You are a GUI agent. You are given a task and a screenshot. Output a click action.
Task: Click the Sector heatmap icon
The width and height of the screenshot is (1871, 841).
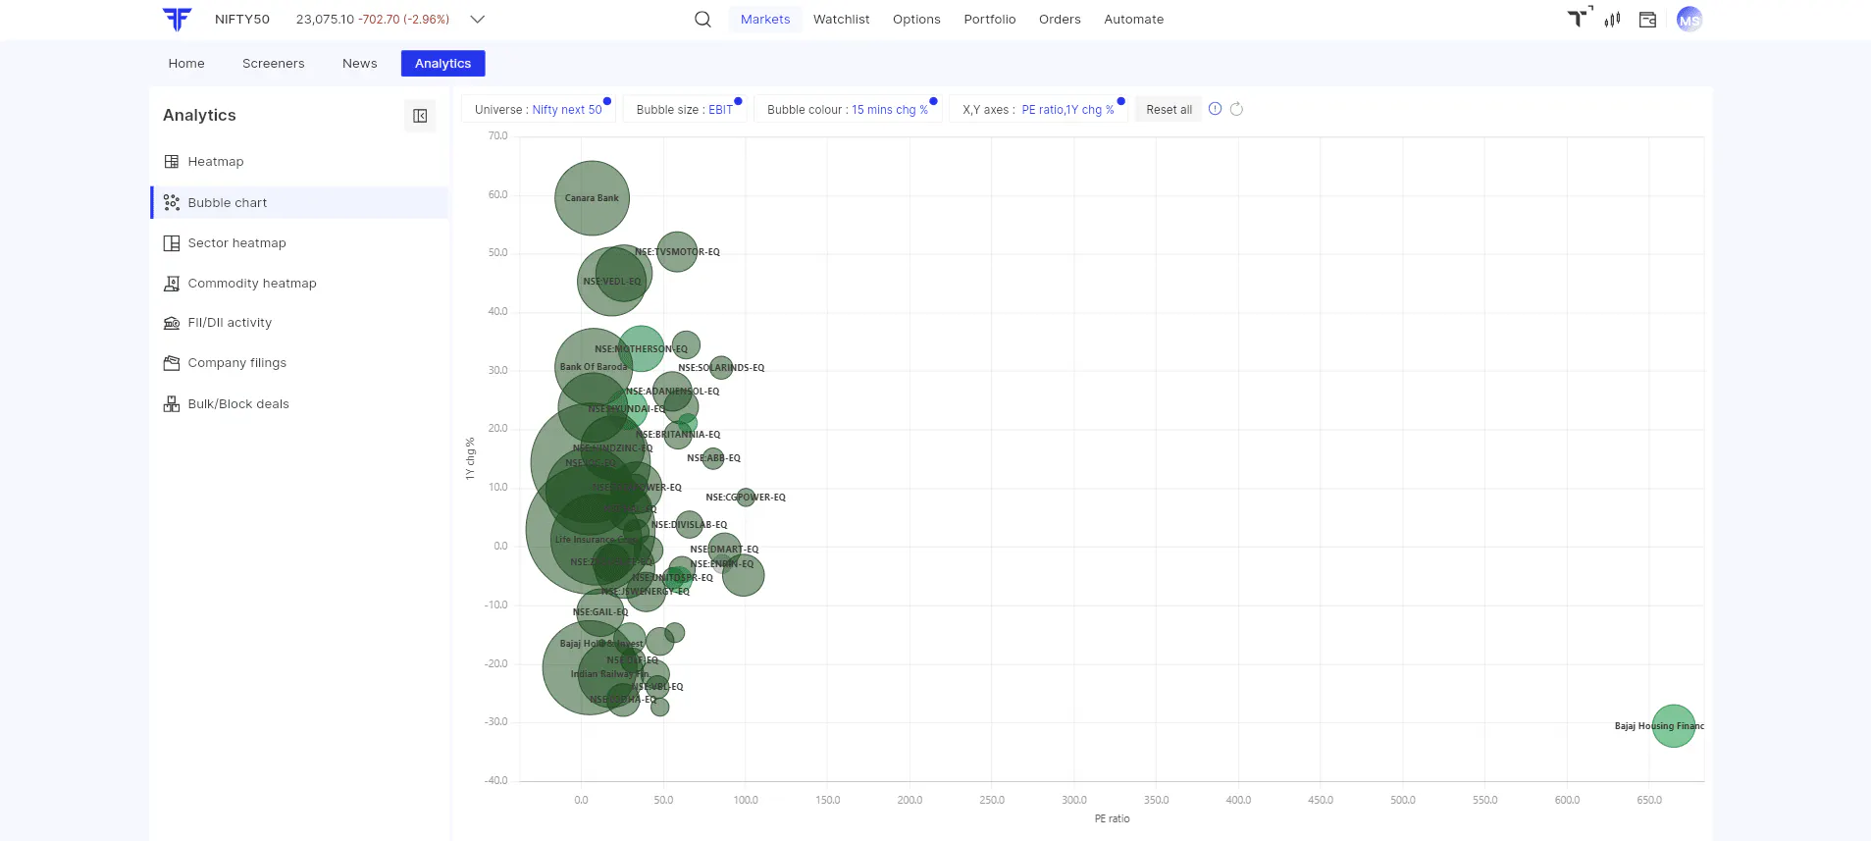click(172, 243)
